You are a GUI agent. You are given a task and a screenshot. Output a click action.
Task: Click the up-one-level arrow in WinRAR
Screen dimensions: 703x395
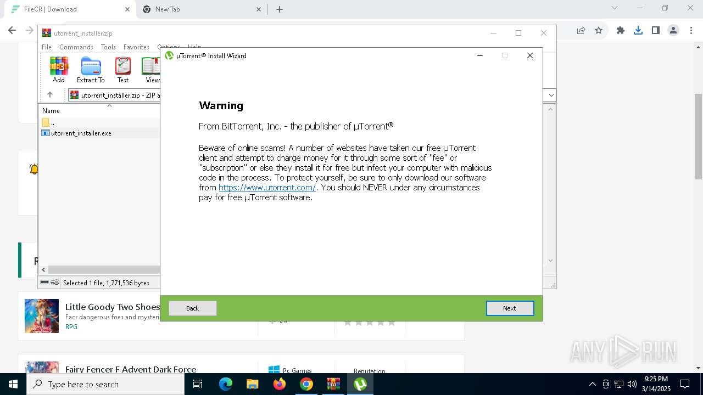pyautogui.click(x=50, y=95)
